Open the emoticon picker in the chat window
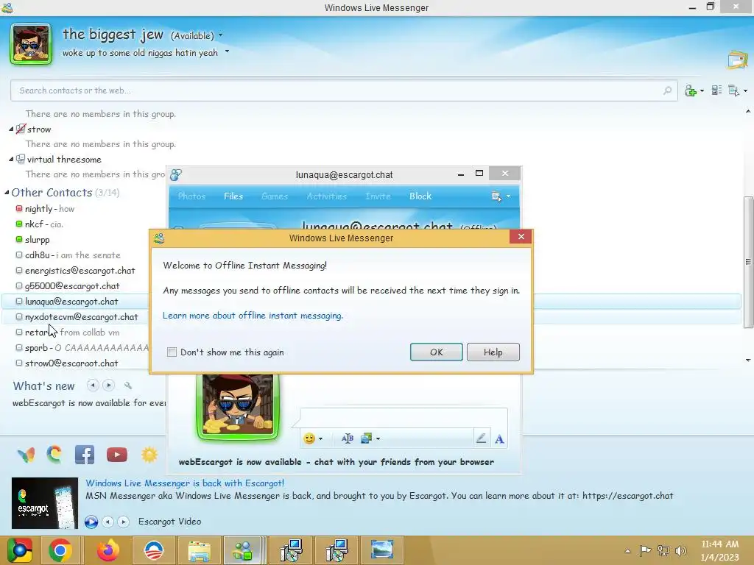754x565 pixels. coord(312,438)
